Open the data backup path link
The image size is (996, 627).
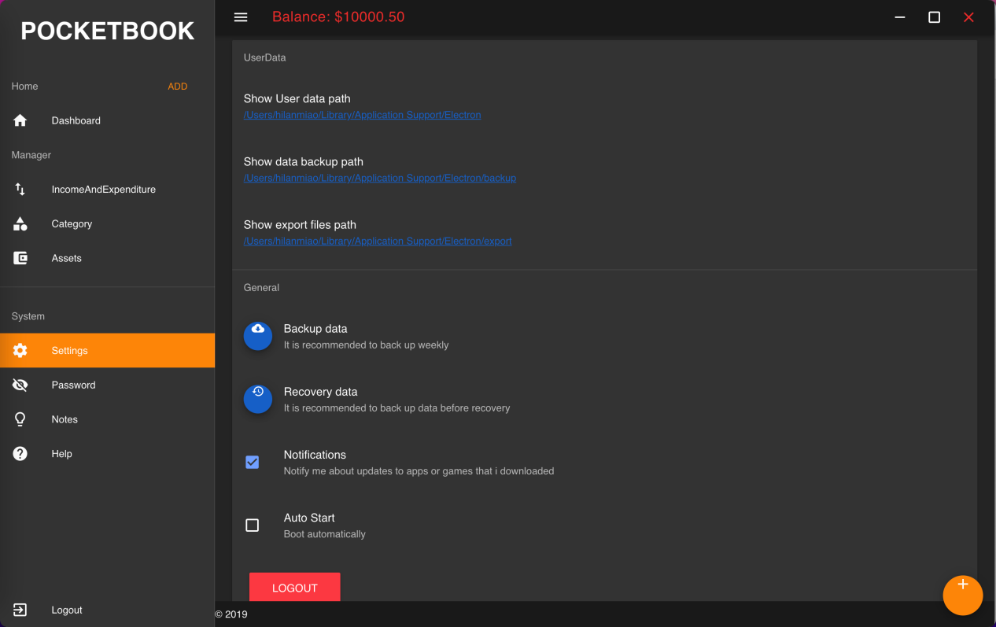click(379, 178)
